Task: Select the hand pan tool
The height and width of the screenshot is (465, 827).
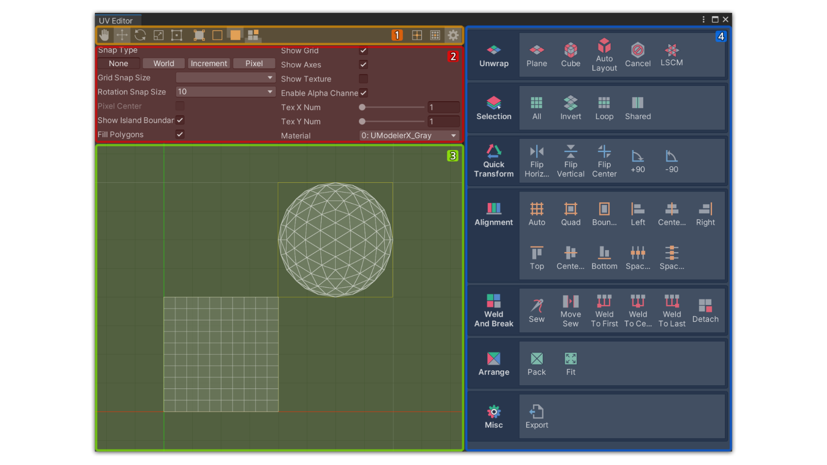Action: click(104, 35)
